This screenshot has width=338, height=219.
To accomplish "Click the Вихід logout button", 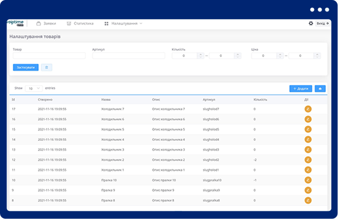I will coord(323,23).
